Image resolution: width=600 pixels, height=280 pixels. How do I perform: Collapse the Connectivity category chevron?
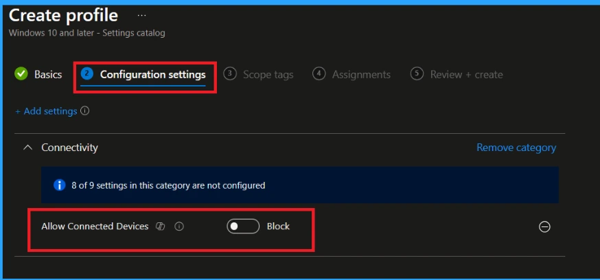coord(28,148)
